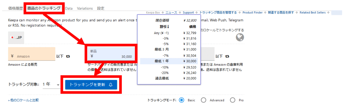This screenshot has width=345, height=106.
Task: Select Advanced tracking mode
Action: coord(203,100)
